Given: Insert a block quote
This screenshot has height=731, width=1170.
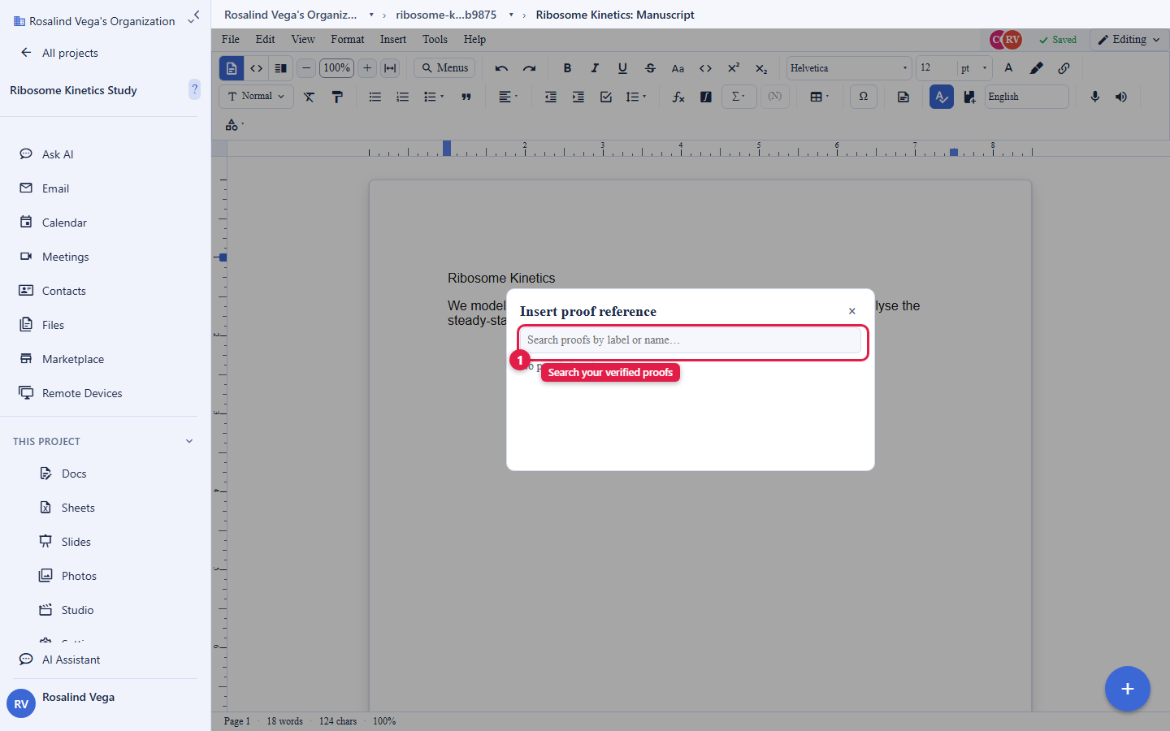Looking at the screenshot, I should pos(466,97).
